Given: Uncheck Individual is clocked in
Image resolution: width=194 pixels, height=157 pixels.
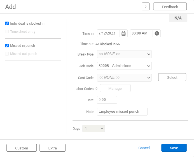Looking at the screenshot, I should point(7,24).
